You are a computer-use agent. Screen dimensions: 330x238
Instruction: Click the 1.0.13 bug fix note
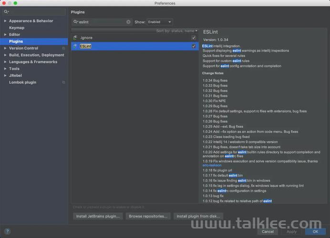[x=213, y=196]
